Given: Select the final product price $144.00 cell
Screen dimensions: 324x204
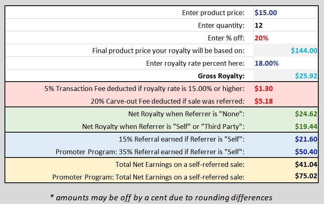Looking at the screenshot, I should (x=286, y=51).
